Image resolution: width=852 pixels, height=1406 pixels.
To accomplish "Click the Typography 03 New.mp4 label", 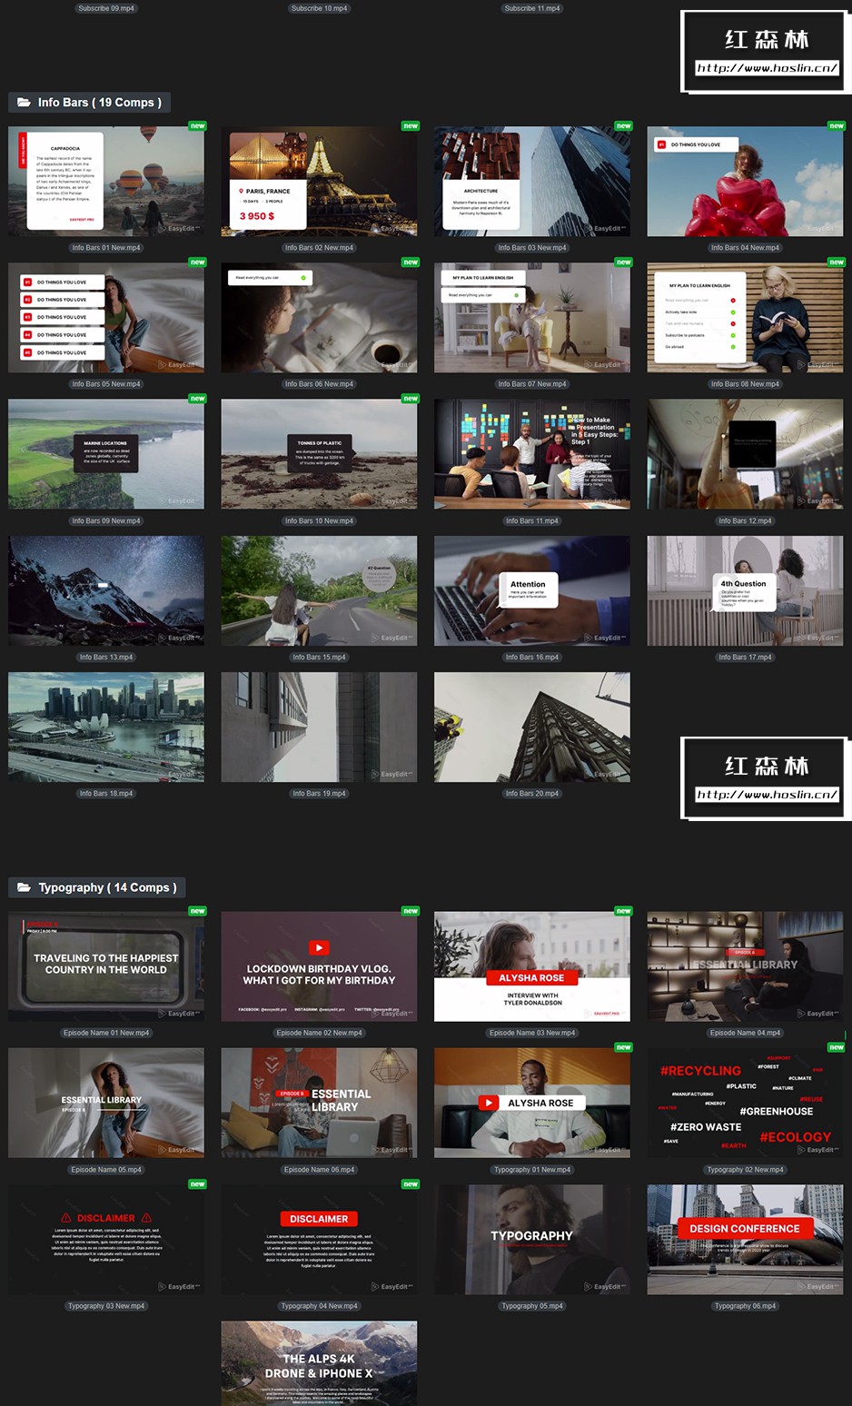I will 106,1306.
